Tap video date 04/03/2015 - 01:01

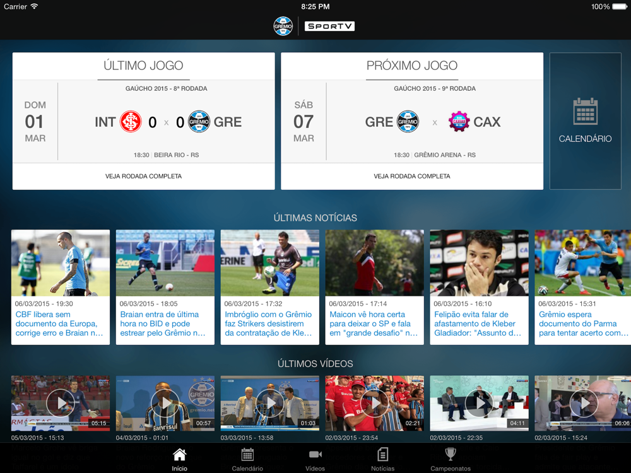[142, 438]
